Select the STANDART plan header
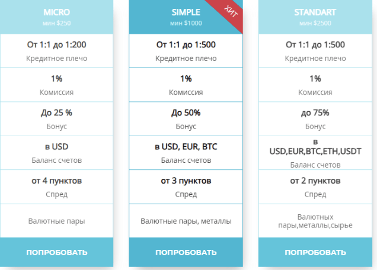Viewport: 377px width, 270px height. [315, 12]
